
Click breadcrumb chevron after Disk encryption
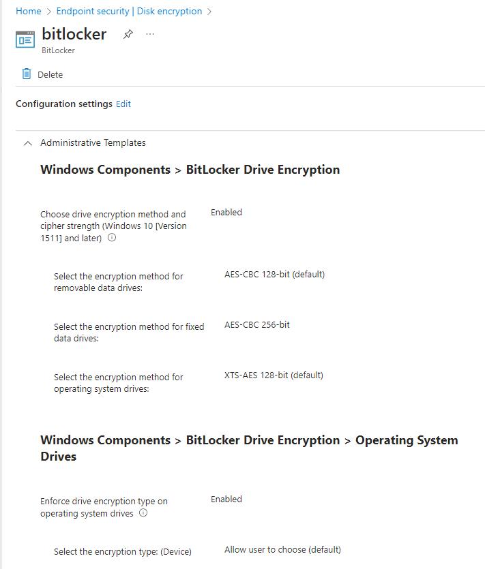coord(209,12)
